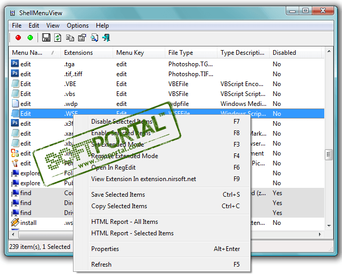Click the Photoshop icon on the .tga row

click(x=15, y=64)
